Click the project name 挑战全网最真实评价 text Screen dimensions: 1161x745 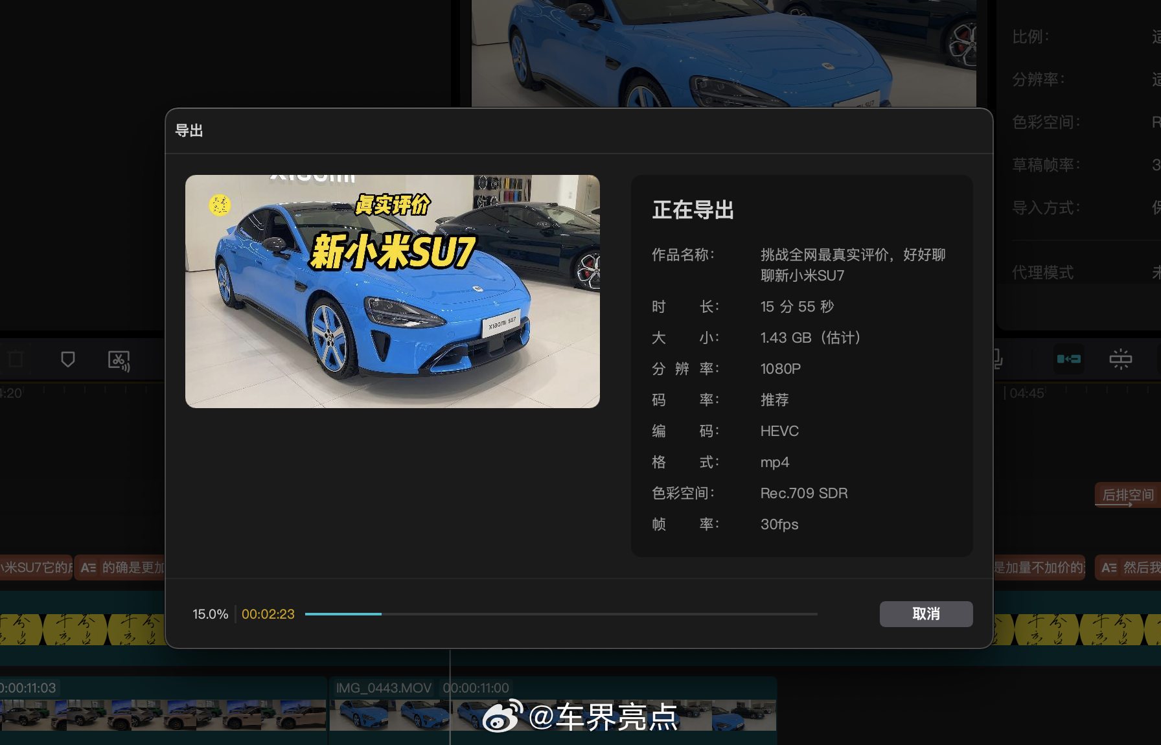[x=853, y=265]
